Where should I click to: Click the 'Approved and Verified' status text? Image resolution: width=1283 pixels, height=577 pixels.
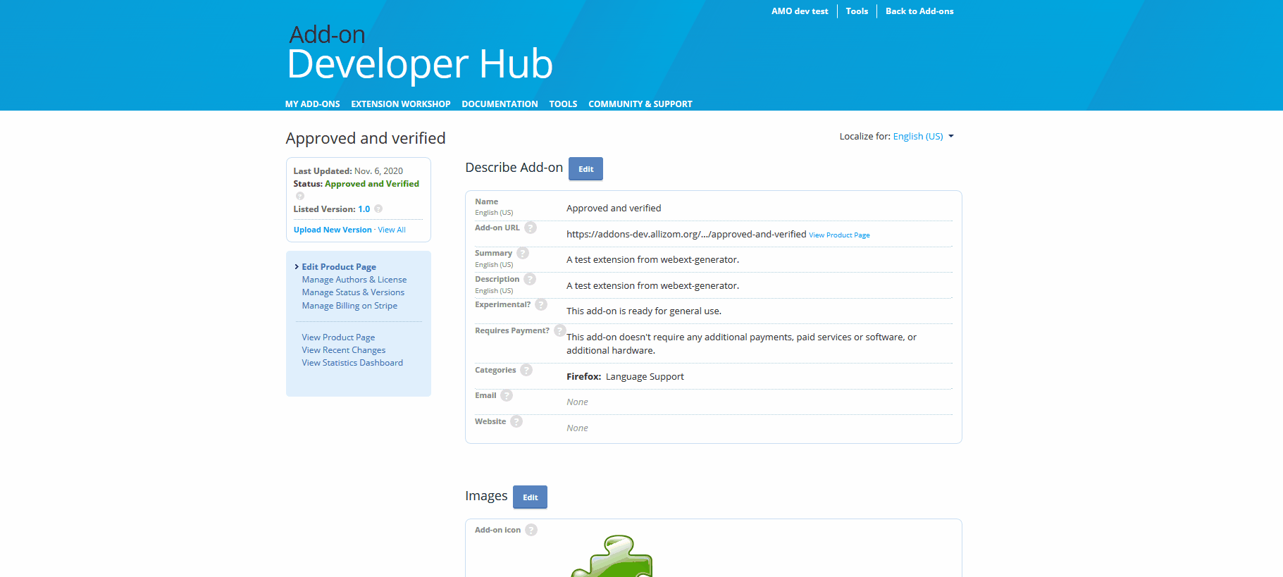pos(372,184)
